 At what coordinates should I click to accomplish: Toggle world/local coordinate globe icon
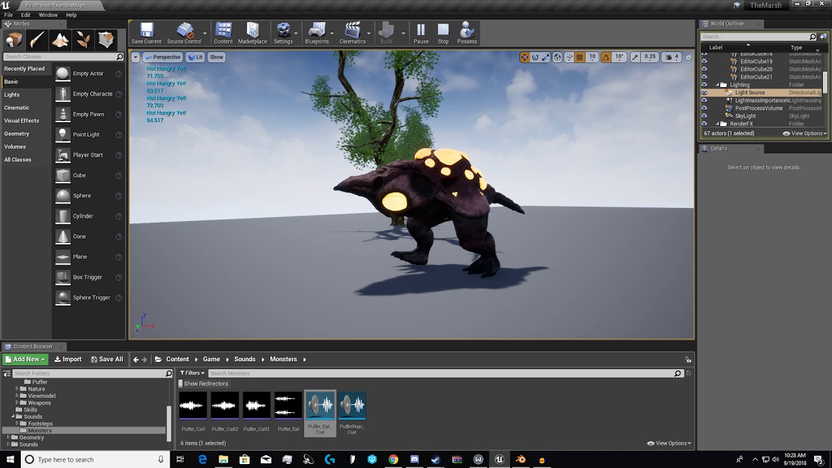click(x=557, y=57)
